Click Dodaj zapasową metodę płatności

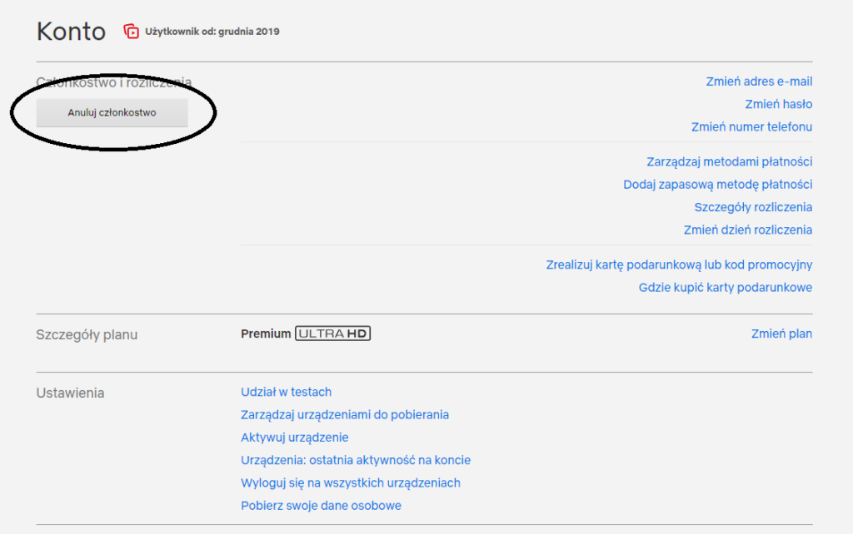tap(717, 185)
